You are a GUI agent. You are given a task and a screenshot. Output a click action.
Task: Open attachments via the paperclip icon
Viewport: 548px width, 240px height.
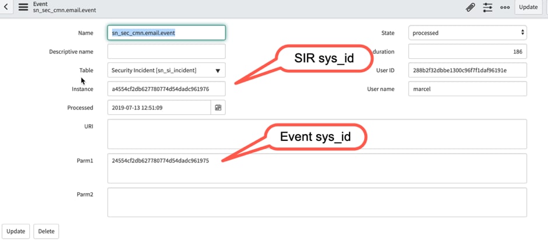pos(471,8)
